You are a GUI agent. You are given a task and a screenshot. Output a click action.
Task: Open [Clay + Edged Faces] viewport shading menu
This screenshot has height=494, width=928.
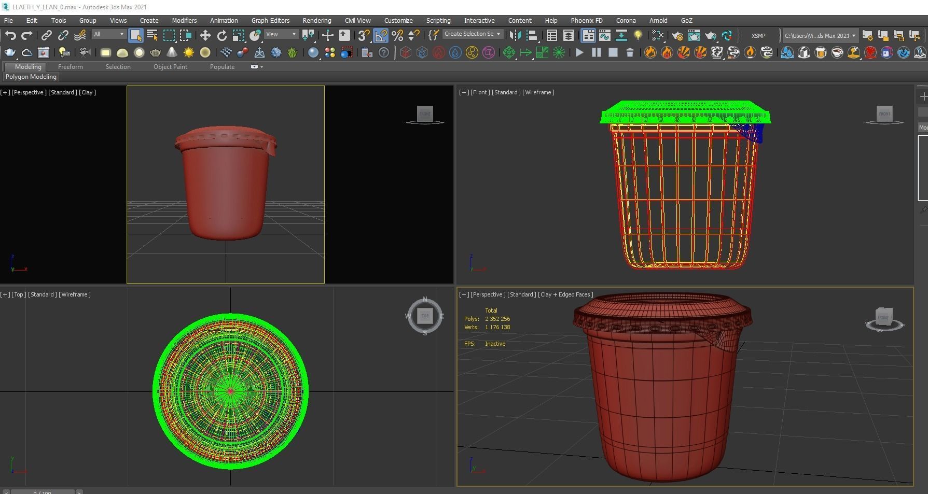[566, 294]
